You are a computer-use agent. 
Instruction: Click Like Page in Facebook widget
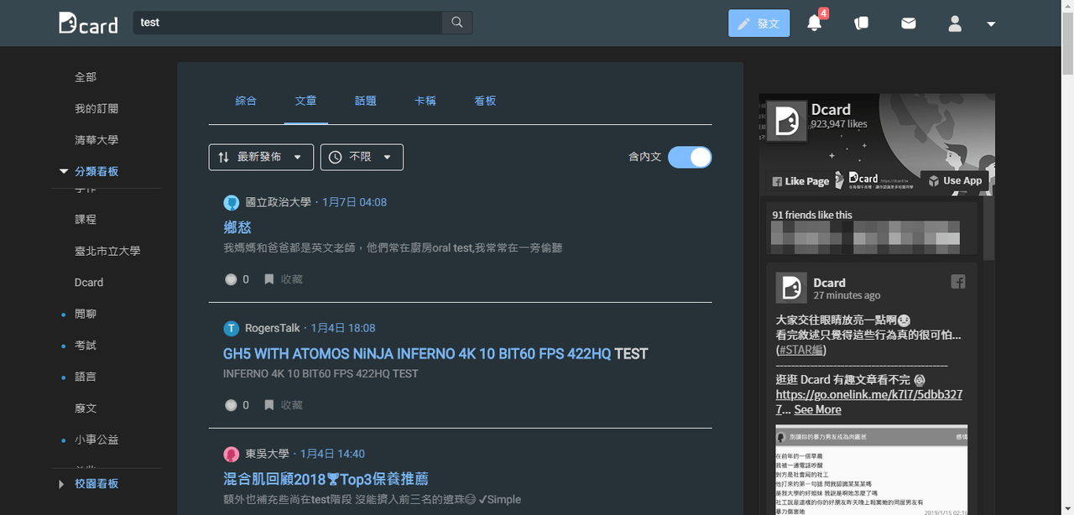point(800,180)
